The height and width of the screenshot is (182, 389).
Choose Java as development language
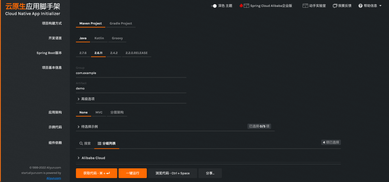[x=83, y=38]
